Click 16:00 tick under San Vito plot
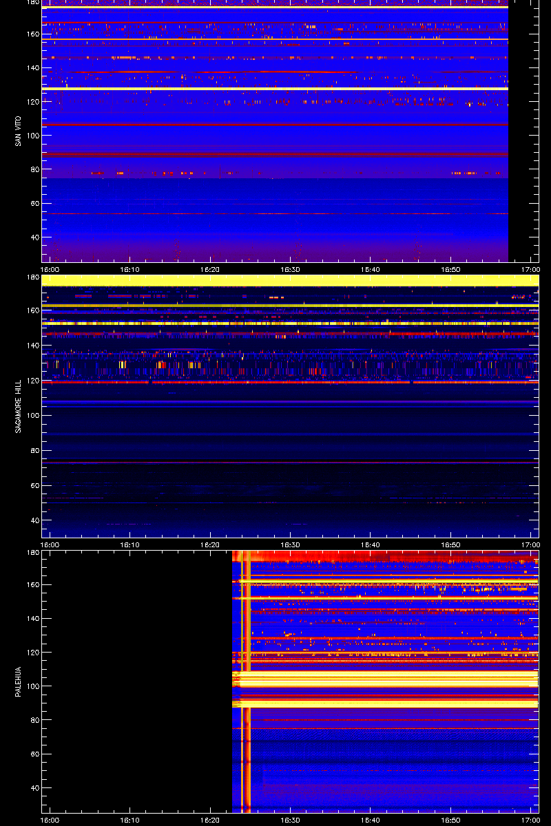 pyautogui.click(x=50, y=269)
